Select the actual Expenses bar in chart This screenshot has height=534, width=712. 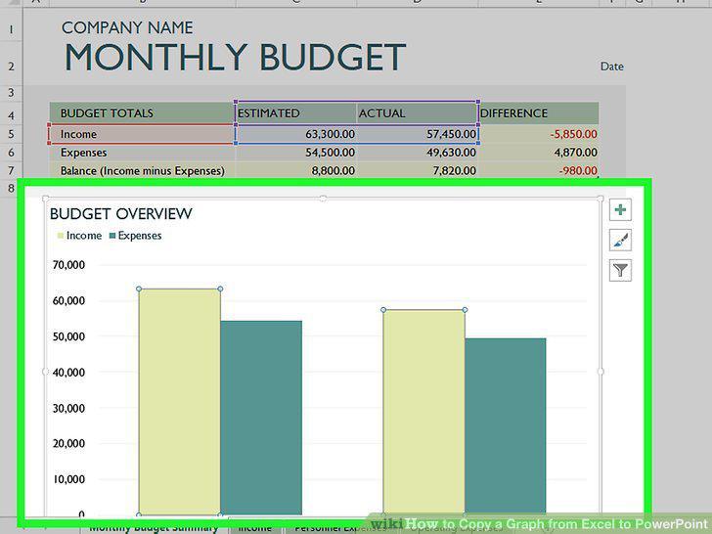(506, 426)
